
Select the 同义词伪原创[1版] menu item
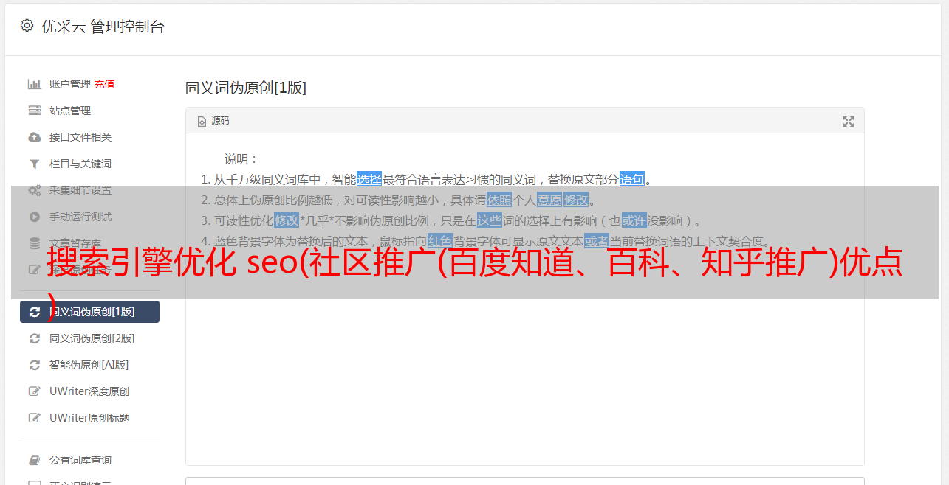tap(89, 312)
